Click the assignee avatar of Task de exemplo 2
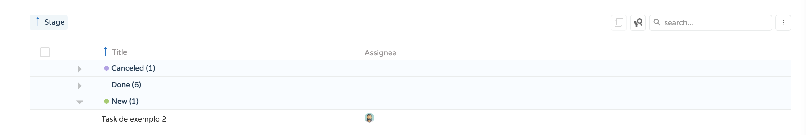 [369, 118]
